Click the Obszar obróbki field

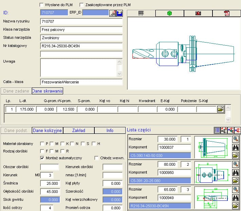[50, 167]
